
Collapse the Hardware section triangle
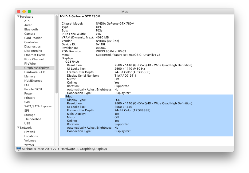(x=18, y=17)
